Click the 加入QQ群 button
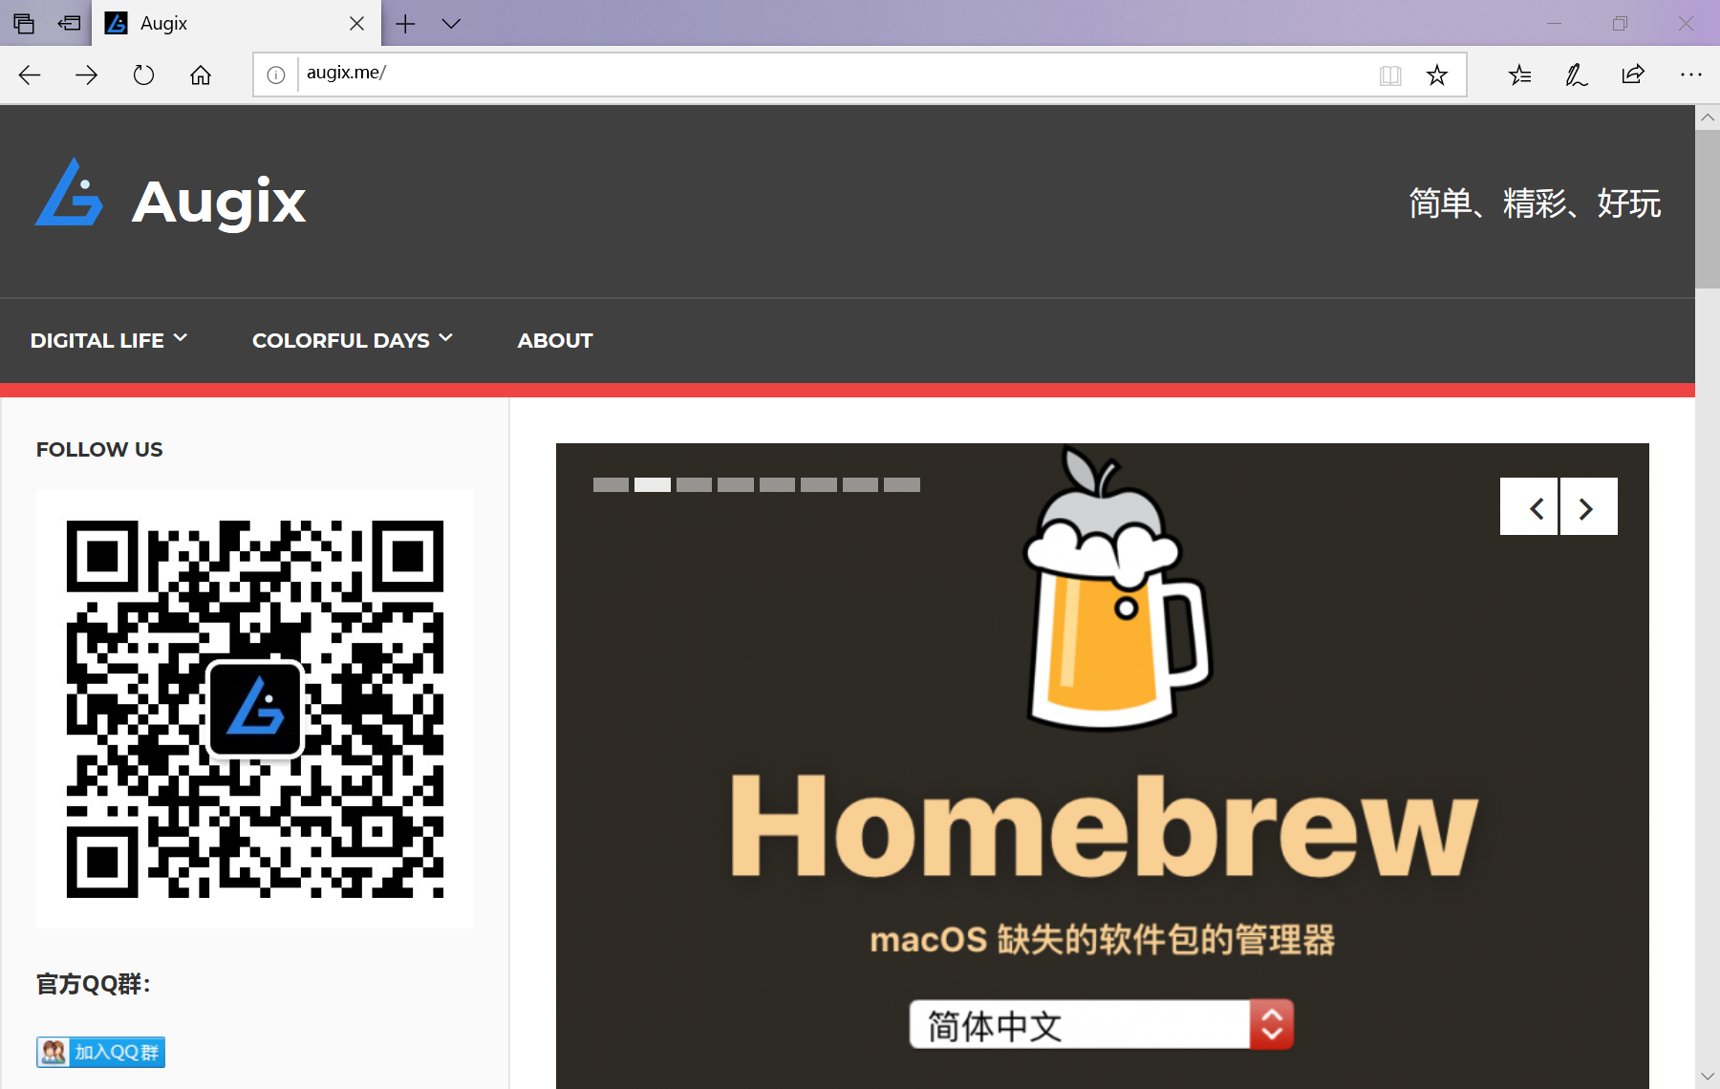Screen dimensions: 1720x1089 point(100,1052)
